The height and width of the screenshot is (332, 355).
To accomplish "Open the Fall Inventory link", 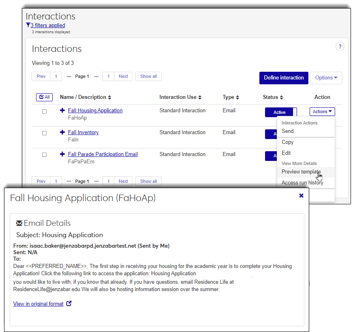I will point(83,133).
